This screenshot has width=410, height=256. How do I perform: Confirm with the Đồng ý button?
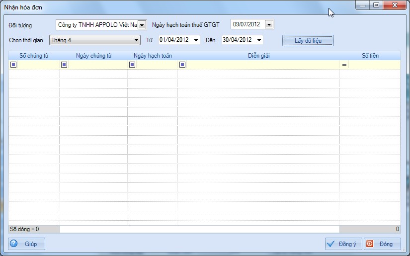(x=343, y=244)
